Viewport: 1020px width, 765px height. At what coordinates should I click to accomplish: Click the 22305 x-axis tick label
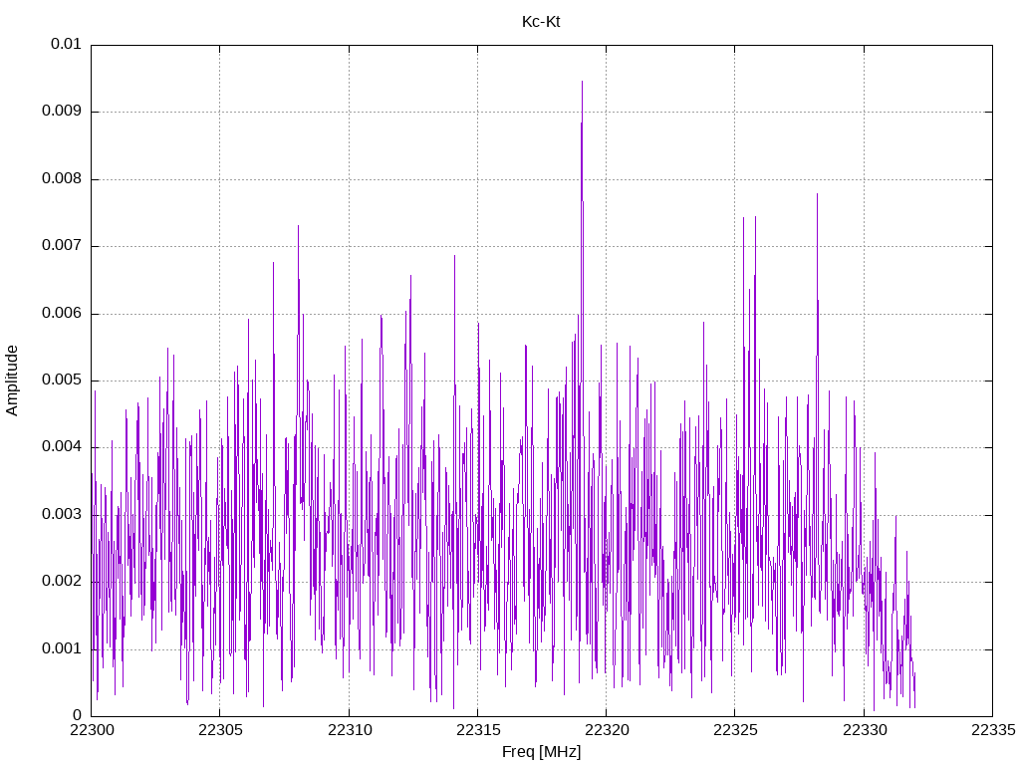pyautogui.click(x=220, y=730)
